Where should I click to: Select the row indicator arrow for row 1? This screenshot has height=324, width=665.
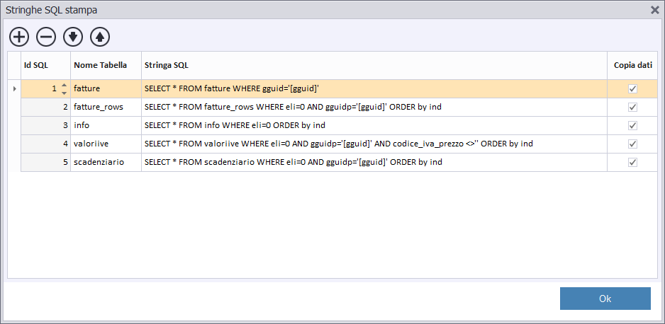pos(14,89)
